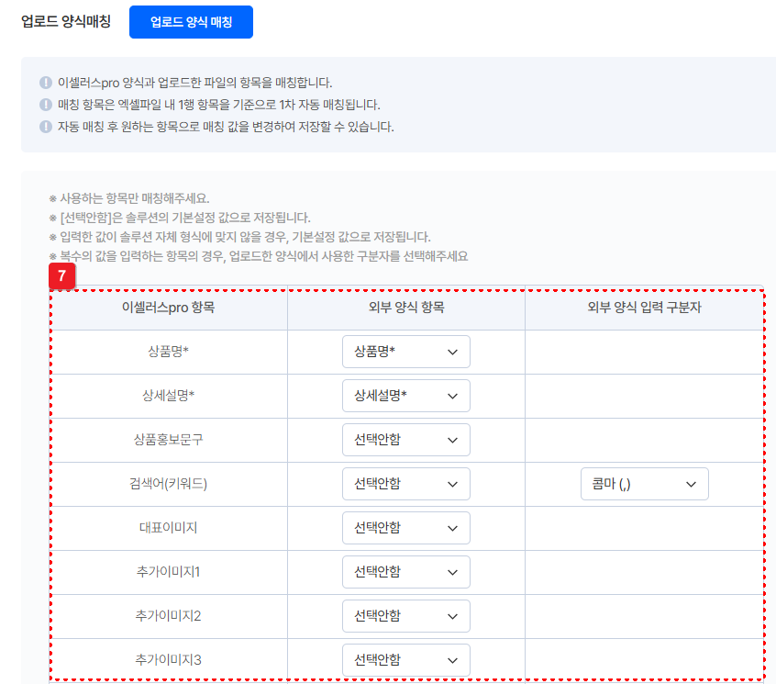Open the dropdown in the 추가이미지1 row
This screenshot has height=684, width=776.
click(405, 572)
